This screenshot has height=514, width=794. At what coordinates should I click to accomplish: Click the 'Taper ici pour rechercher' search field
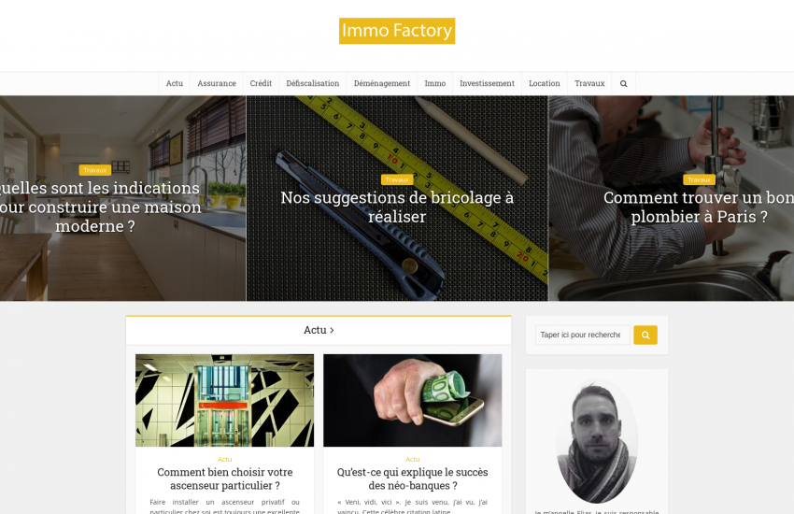click(x=582, y=335)
